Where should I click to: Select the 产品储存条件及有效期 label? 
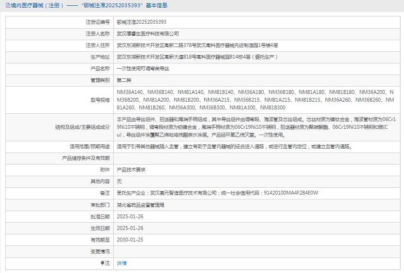[x=86, y=158]
